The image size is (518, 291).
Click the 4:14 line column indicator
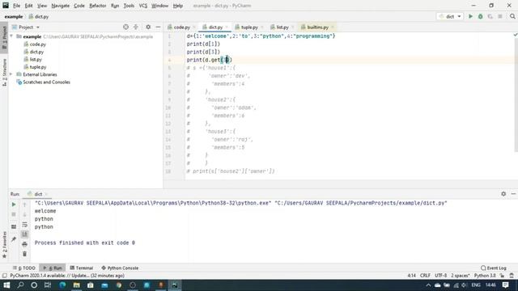(412, 276)
